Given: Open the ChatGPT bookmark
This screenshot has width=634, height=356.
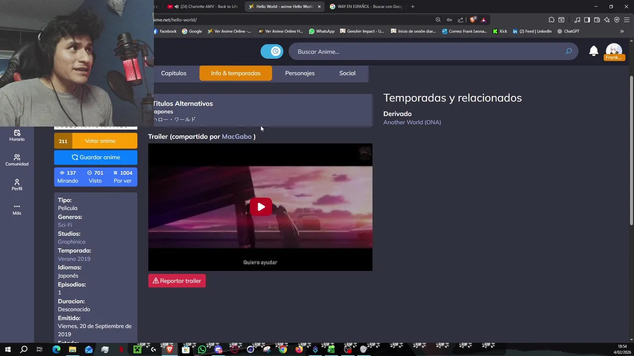Looking at the screenshot, I should (x=569, y=31).
